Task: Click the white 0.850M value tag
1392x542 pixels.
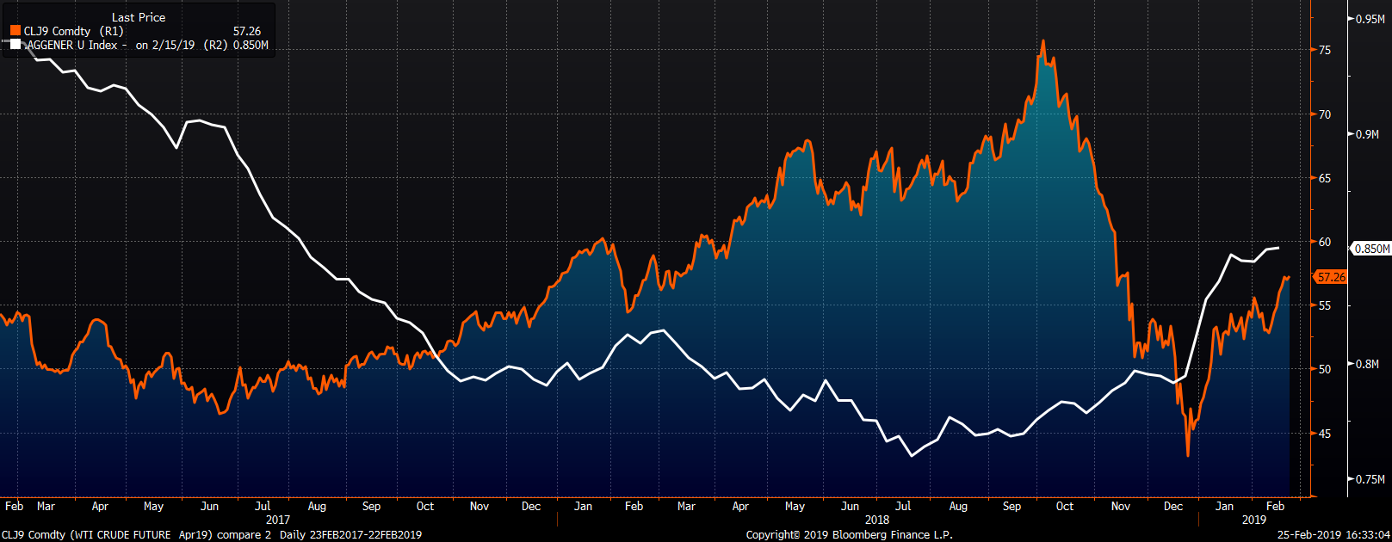Action: [x=1371, y=249]
